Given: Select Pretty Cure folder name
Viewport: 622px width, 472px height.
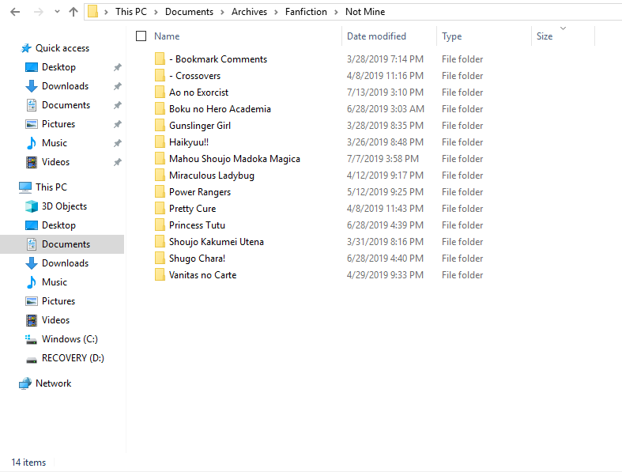Looking at the screenshot, I should (x=192, y=209).
